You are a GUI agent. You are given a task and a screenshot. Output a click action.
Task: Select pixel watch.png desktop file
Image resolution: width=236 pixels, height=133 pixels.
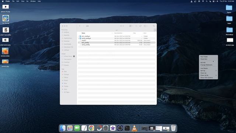pyautogui.click(x=6, y=41)
